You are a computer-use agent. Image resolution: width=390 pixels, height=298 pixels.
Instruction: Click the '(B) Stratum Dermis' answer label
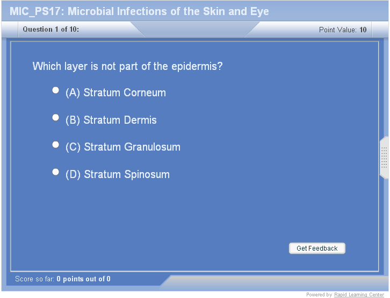tap(111, 120)
